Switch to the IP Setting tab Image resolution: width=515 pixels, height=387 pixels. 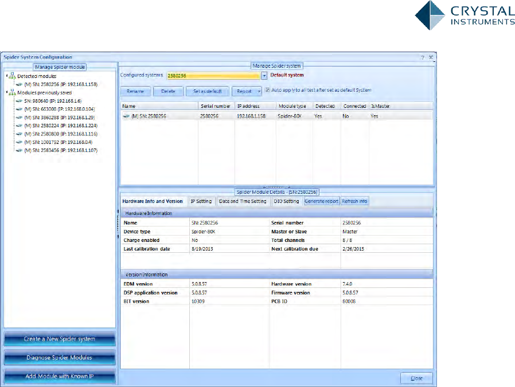201,201
